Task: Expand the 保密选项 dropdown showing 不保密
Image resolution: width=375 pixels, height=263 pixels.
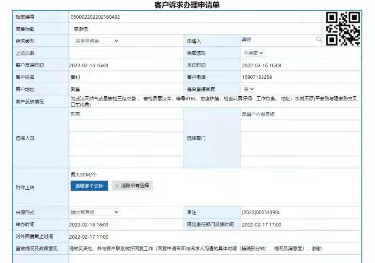Action: pyautogui.click(x=253, y=53)
